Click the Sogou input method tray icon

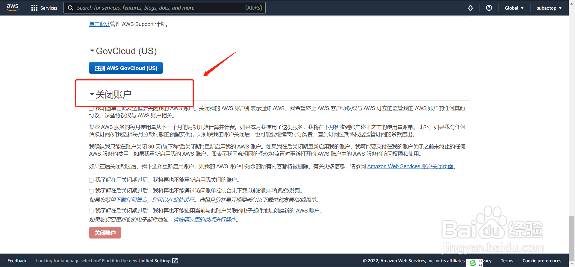pyautogui.click(x=473, y=263)
